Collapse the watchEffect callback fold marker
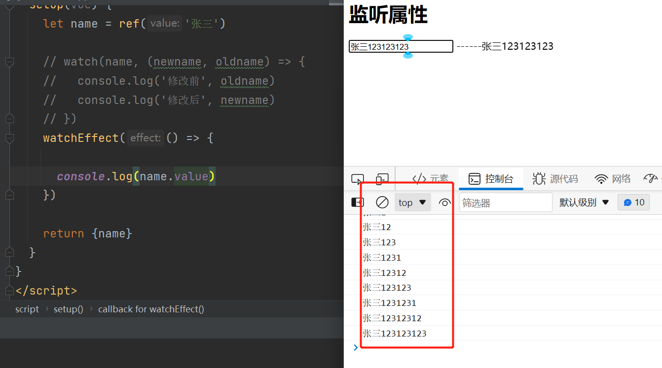Image resolution: width=662 pixels, height=368 pixels. (x=9, y=138)
